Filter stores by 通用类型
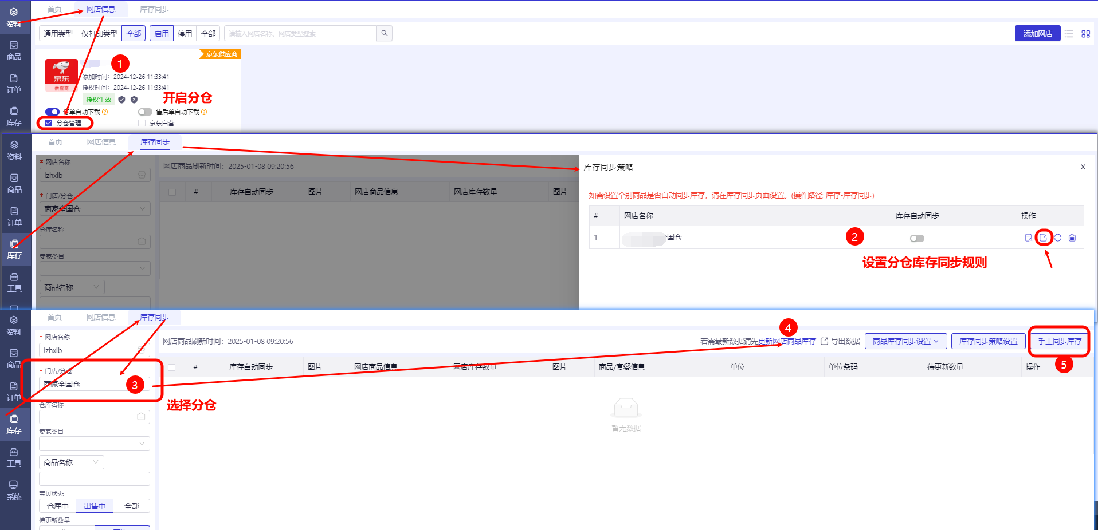The width and height of the screenshot is (1098, 530). 58,34
